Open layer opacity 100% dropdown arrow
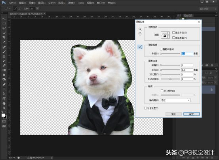Viewport: 219px width, 160px height. (x=216, y=78)
